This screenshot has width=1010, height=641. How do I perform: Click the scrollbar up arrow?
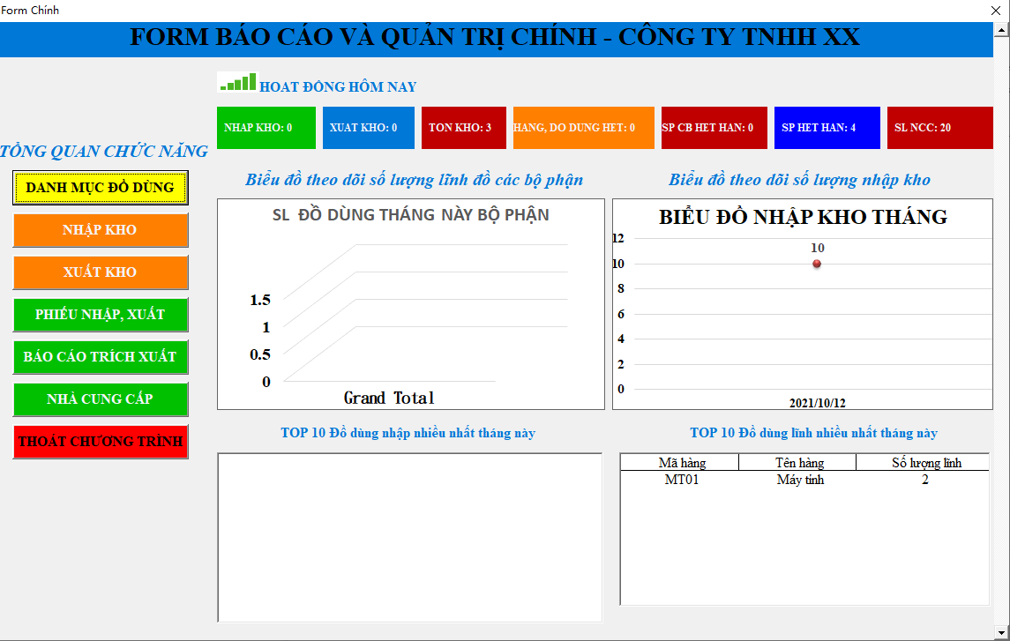(1002, 30)
